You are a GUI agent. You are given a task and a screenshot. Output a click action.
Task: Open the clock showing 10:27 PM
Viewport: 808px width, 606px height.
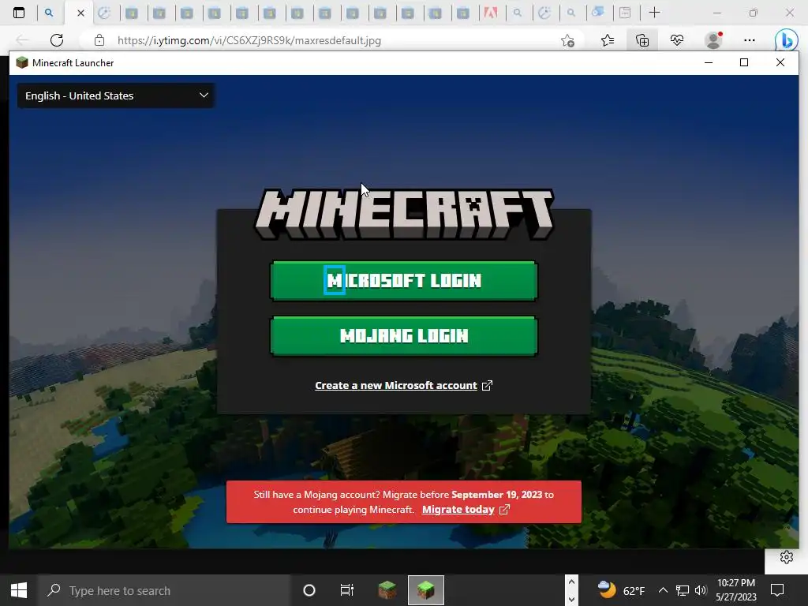736,590
